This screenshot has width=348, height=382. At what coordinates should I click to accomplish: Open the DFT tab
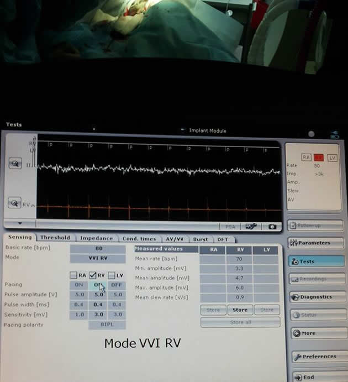(223, 239)
